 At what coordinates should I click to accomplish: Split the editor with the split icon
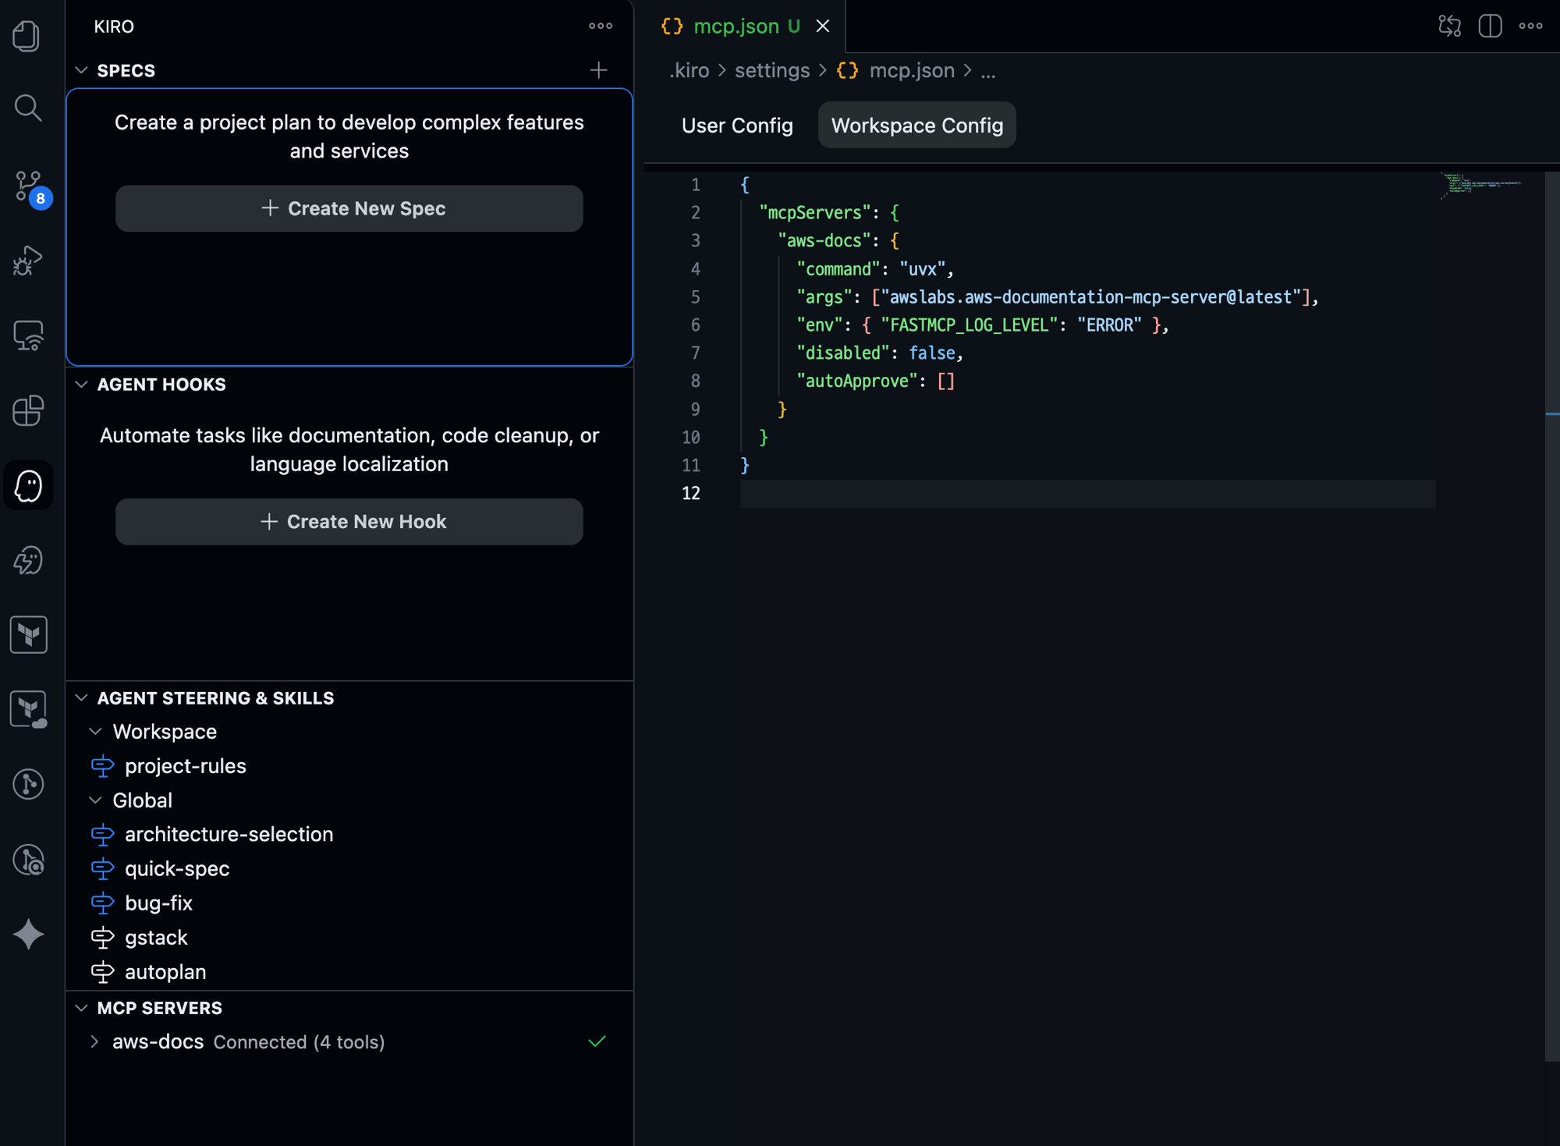[x=1490, y=26]
